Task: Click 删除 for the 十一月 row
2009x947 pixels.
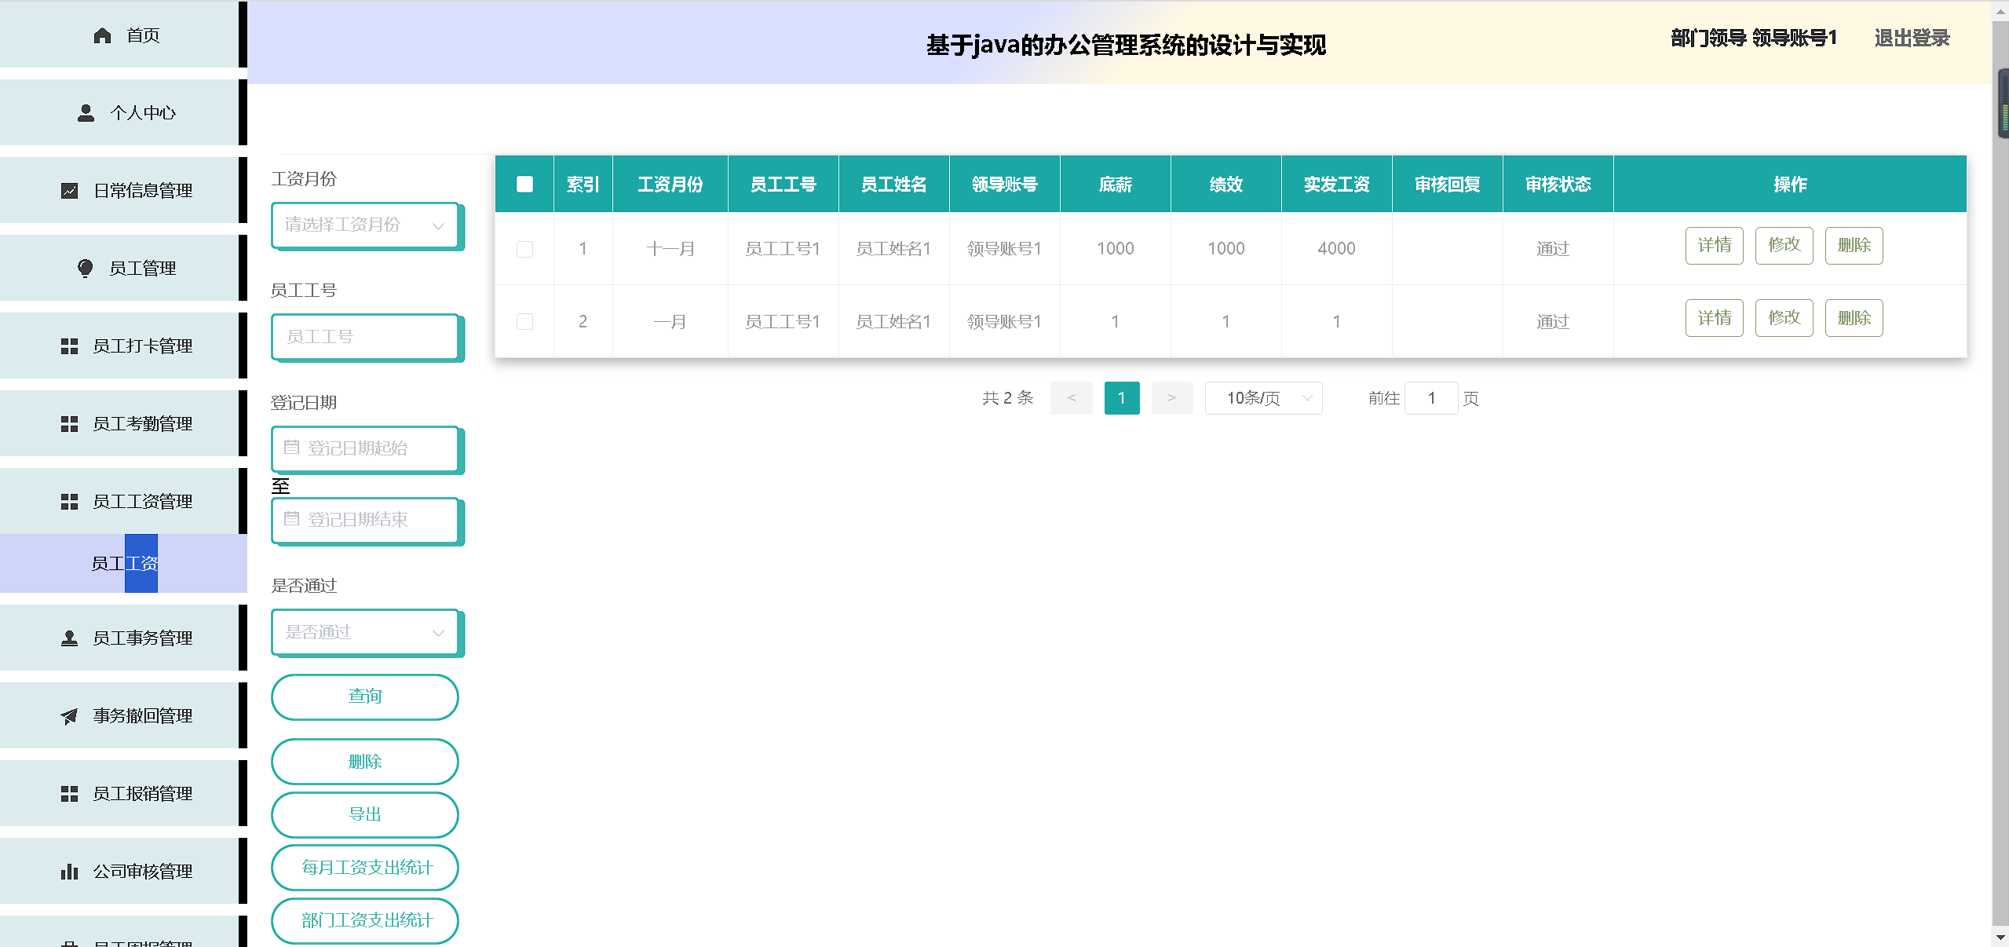Action: coord(1854,246)
